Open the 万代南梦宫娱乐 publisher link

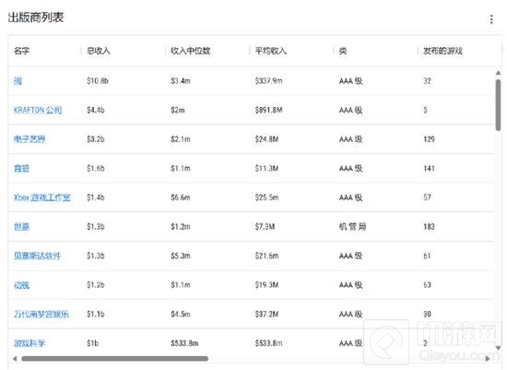[41, 314]
